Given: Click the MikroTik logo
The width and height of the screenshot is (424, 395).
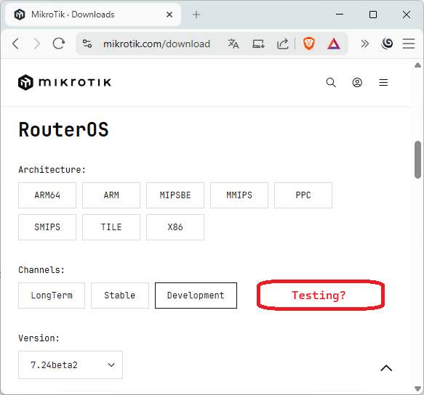Looking at the screenshot, I should click(65, 82).
